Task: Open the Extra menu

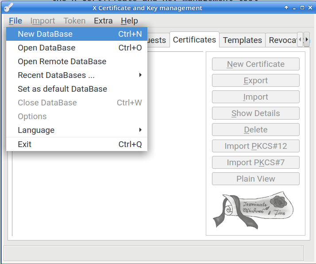Action: pos(103,21)
